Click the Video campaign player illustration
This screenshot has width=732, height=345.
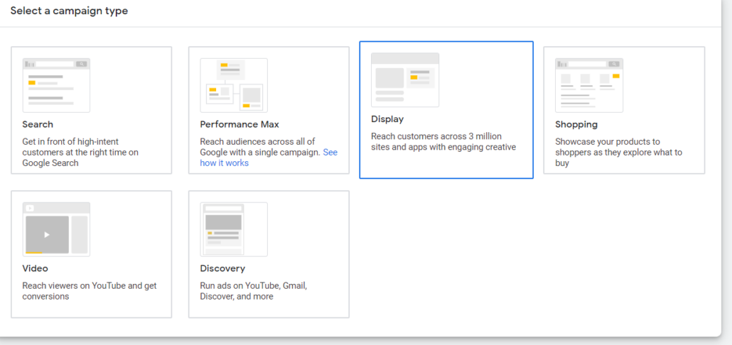point(56,229)
